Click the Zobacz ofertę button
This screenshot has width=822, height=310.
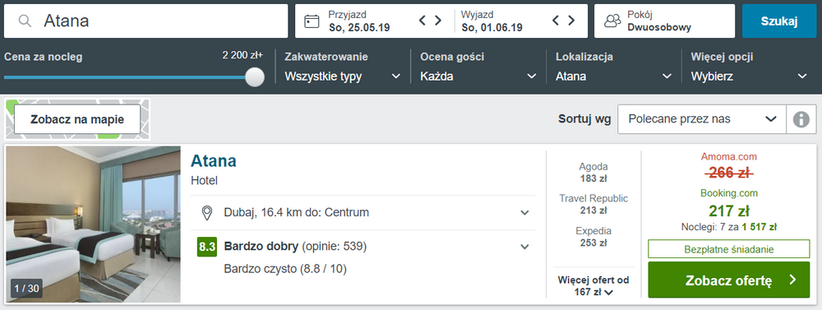pyautogui.click(x=729, y=280)
